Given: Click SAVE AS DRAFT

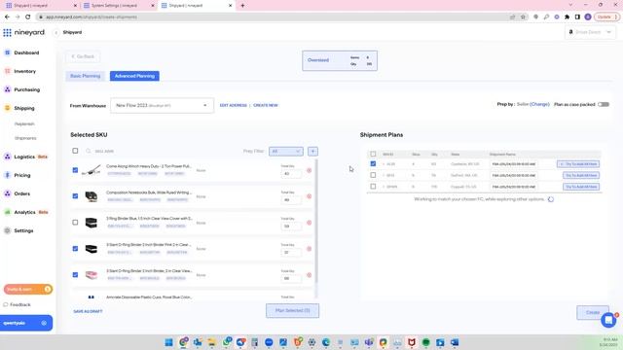Looking at the screenshot, I should [x=88, y=311].
